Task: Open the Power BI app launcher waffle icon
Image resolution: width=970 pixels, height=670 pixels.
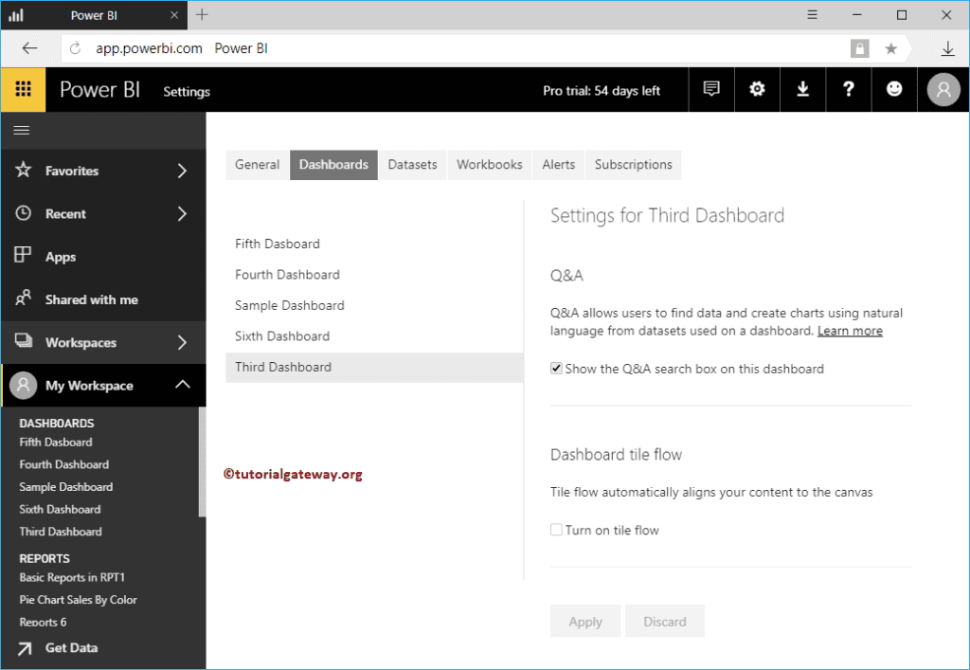Action: [21, 89]
